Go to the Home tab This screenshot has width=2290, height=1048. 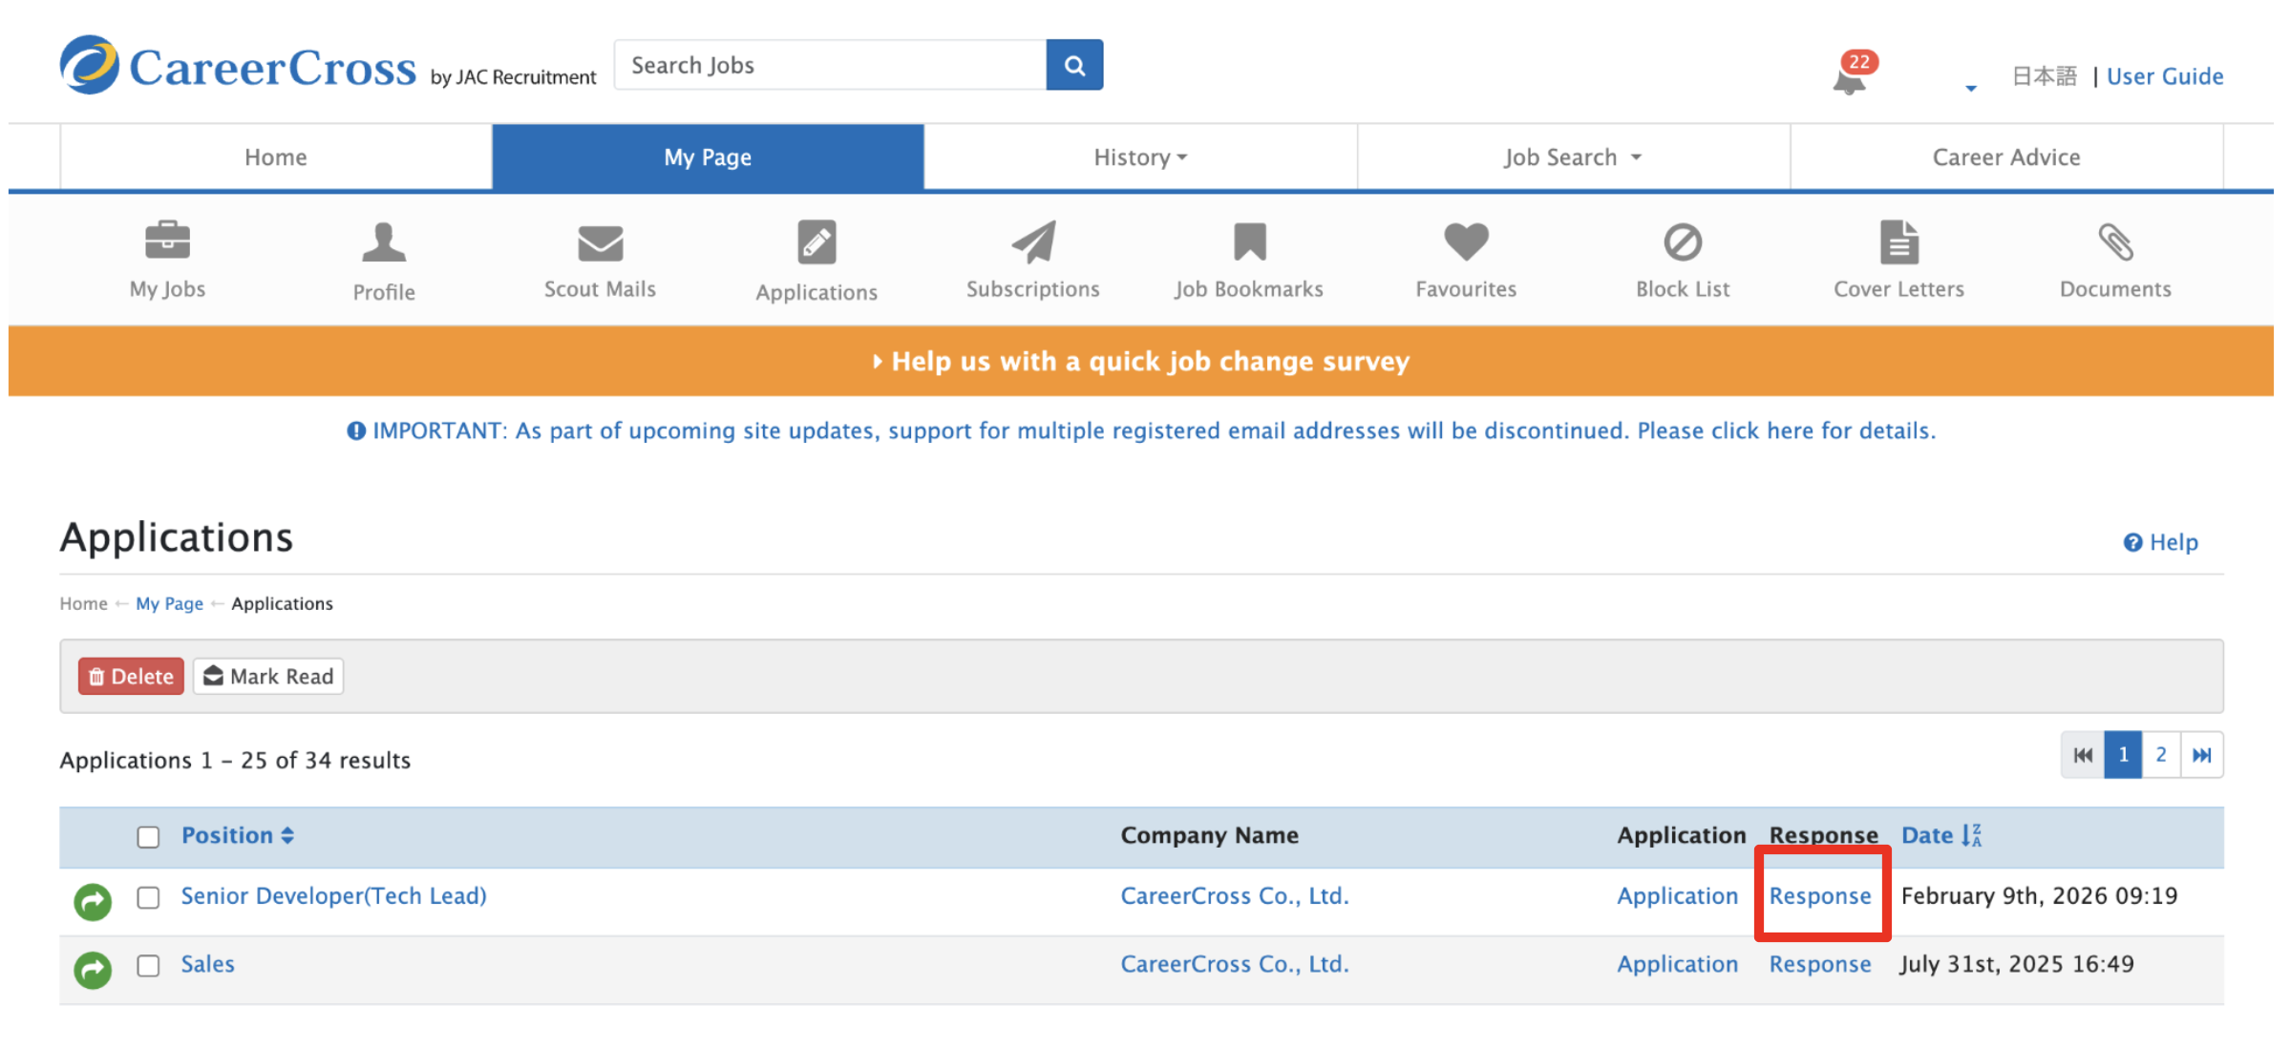(x=275, y=157)
